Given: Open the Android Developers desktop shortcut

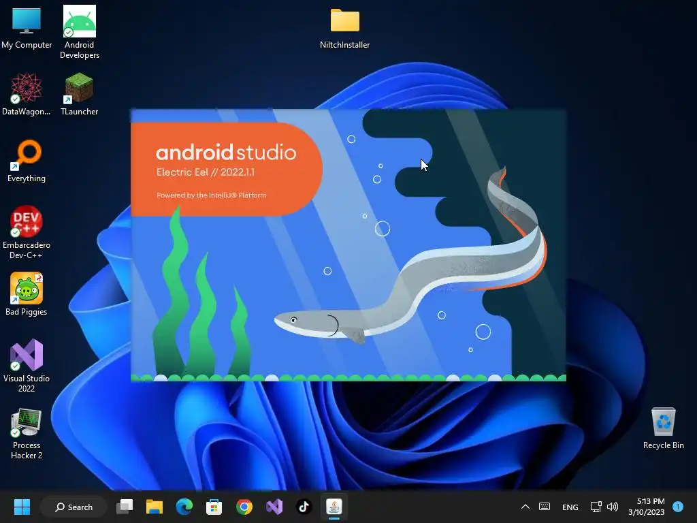Looking at the screenshot, I should 80,32.
